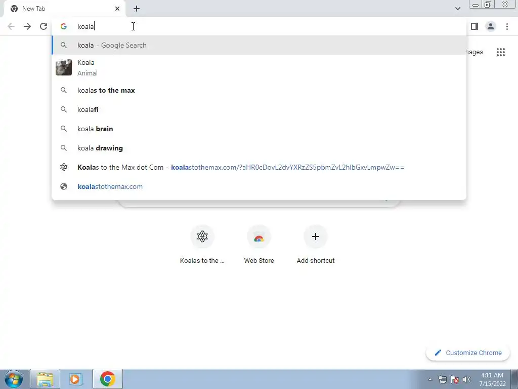Click the star favicon in the history suggestion

(x=64, y=167)
